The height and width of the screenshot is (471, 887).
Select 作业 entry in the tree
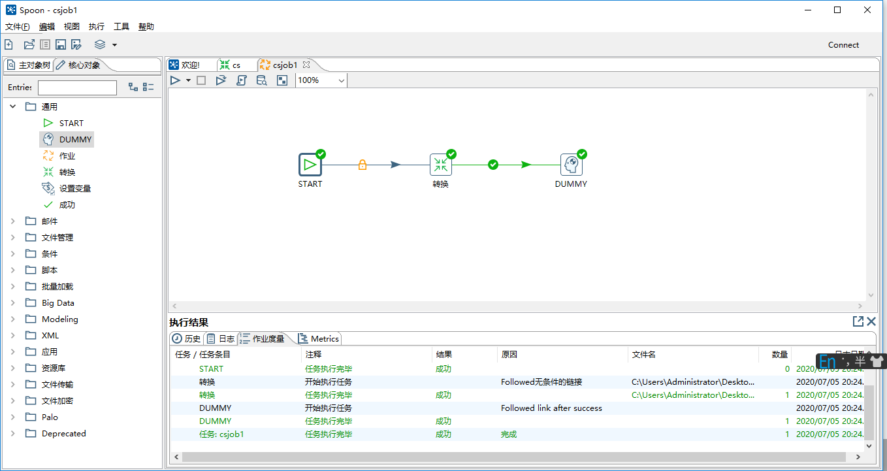(x=67, y=155)
